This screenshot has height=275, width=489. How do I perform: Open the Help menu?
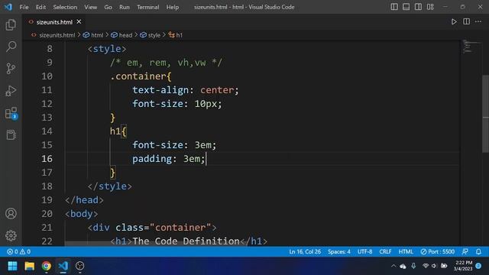pos(173,7)
